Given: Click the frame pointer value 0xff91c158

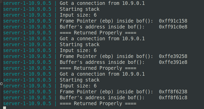Looking at the screenshot, I should click(173, 21).
